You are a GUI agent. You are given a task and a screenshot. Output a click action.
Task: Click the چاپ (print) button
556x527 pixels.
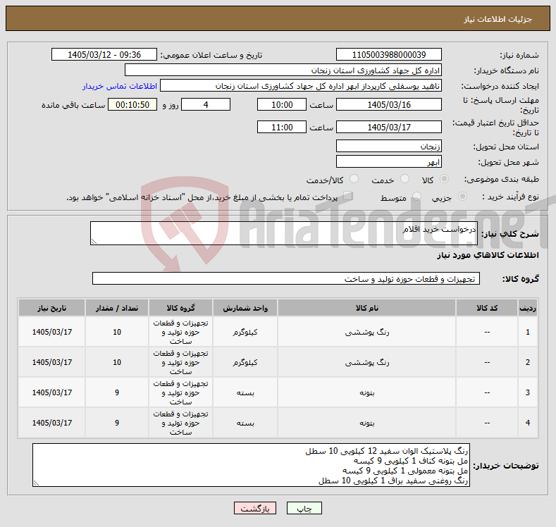coord(304,509)
